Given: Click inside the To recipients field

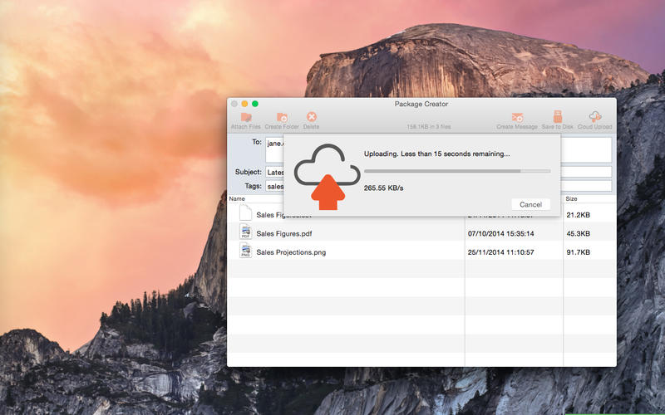Looking at the screenshot, I should click(x=273, y=149).
